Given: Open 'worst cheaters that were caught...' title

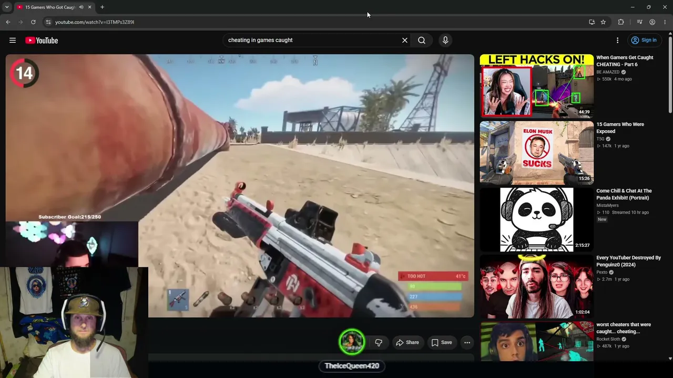Looking at the screenshot, I should point(624,328).
